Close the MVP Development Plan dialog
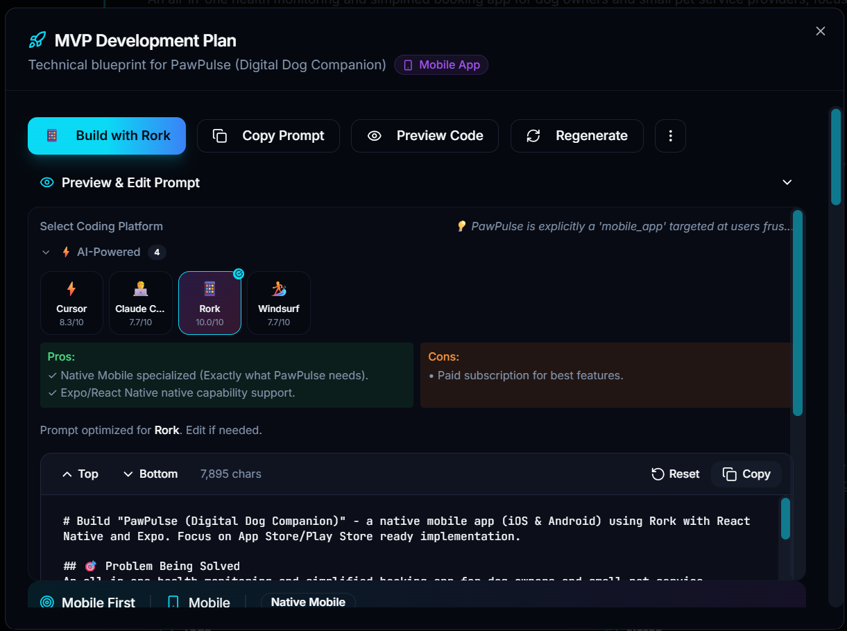The height and width of the screenshot is (631, 847). 821,31
